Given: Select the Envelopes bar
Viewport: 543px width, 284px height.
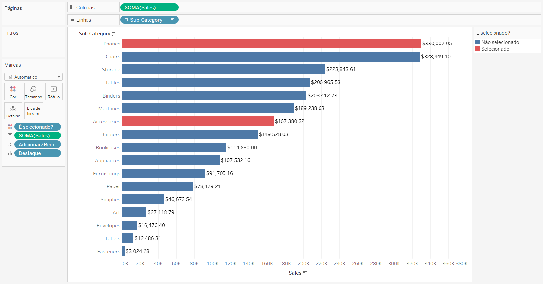Looking at the screenshot, I should click(x=129, y=225).
